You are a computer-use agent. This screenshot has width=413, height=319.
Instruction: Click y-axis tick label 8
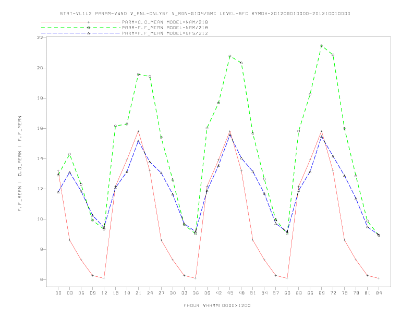[x=41, y=250]
